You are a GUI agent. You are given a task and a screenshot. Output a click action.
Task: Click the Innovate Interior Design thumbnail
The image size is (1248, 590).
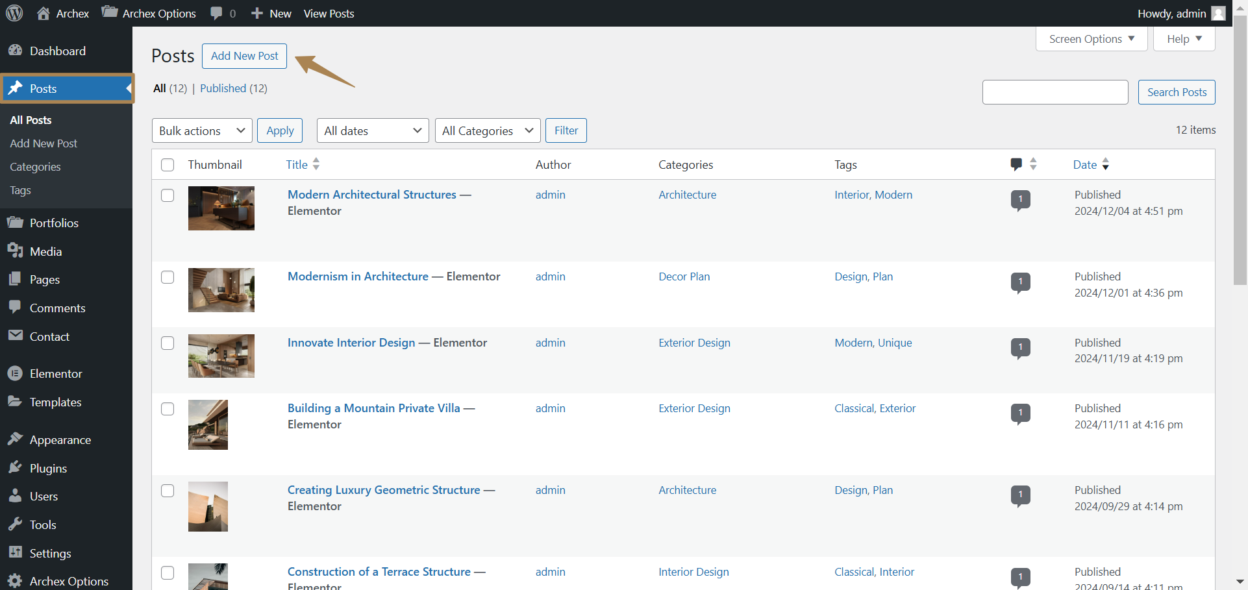coord(221,356)
